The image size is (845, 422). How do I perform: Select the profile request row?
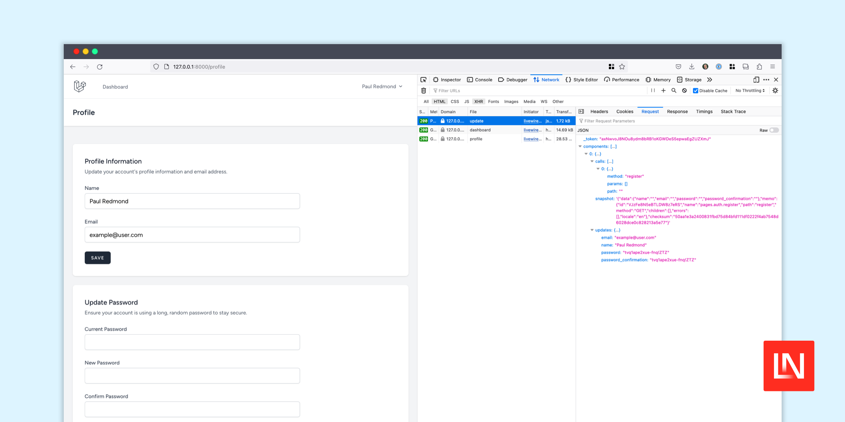coord(496,139)
